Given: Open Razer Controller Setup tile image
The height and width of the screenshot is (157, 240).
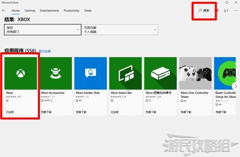Looking at the screenshot, I should 225,73.
